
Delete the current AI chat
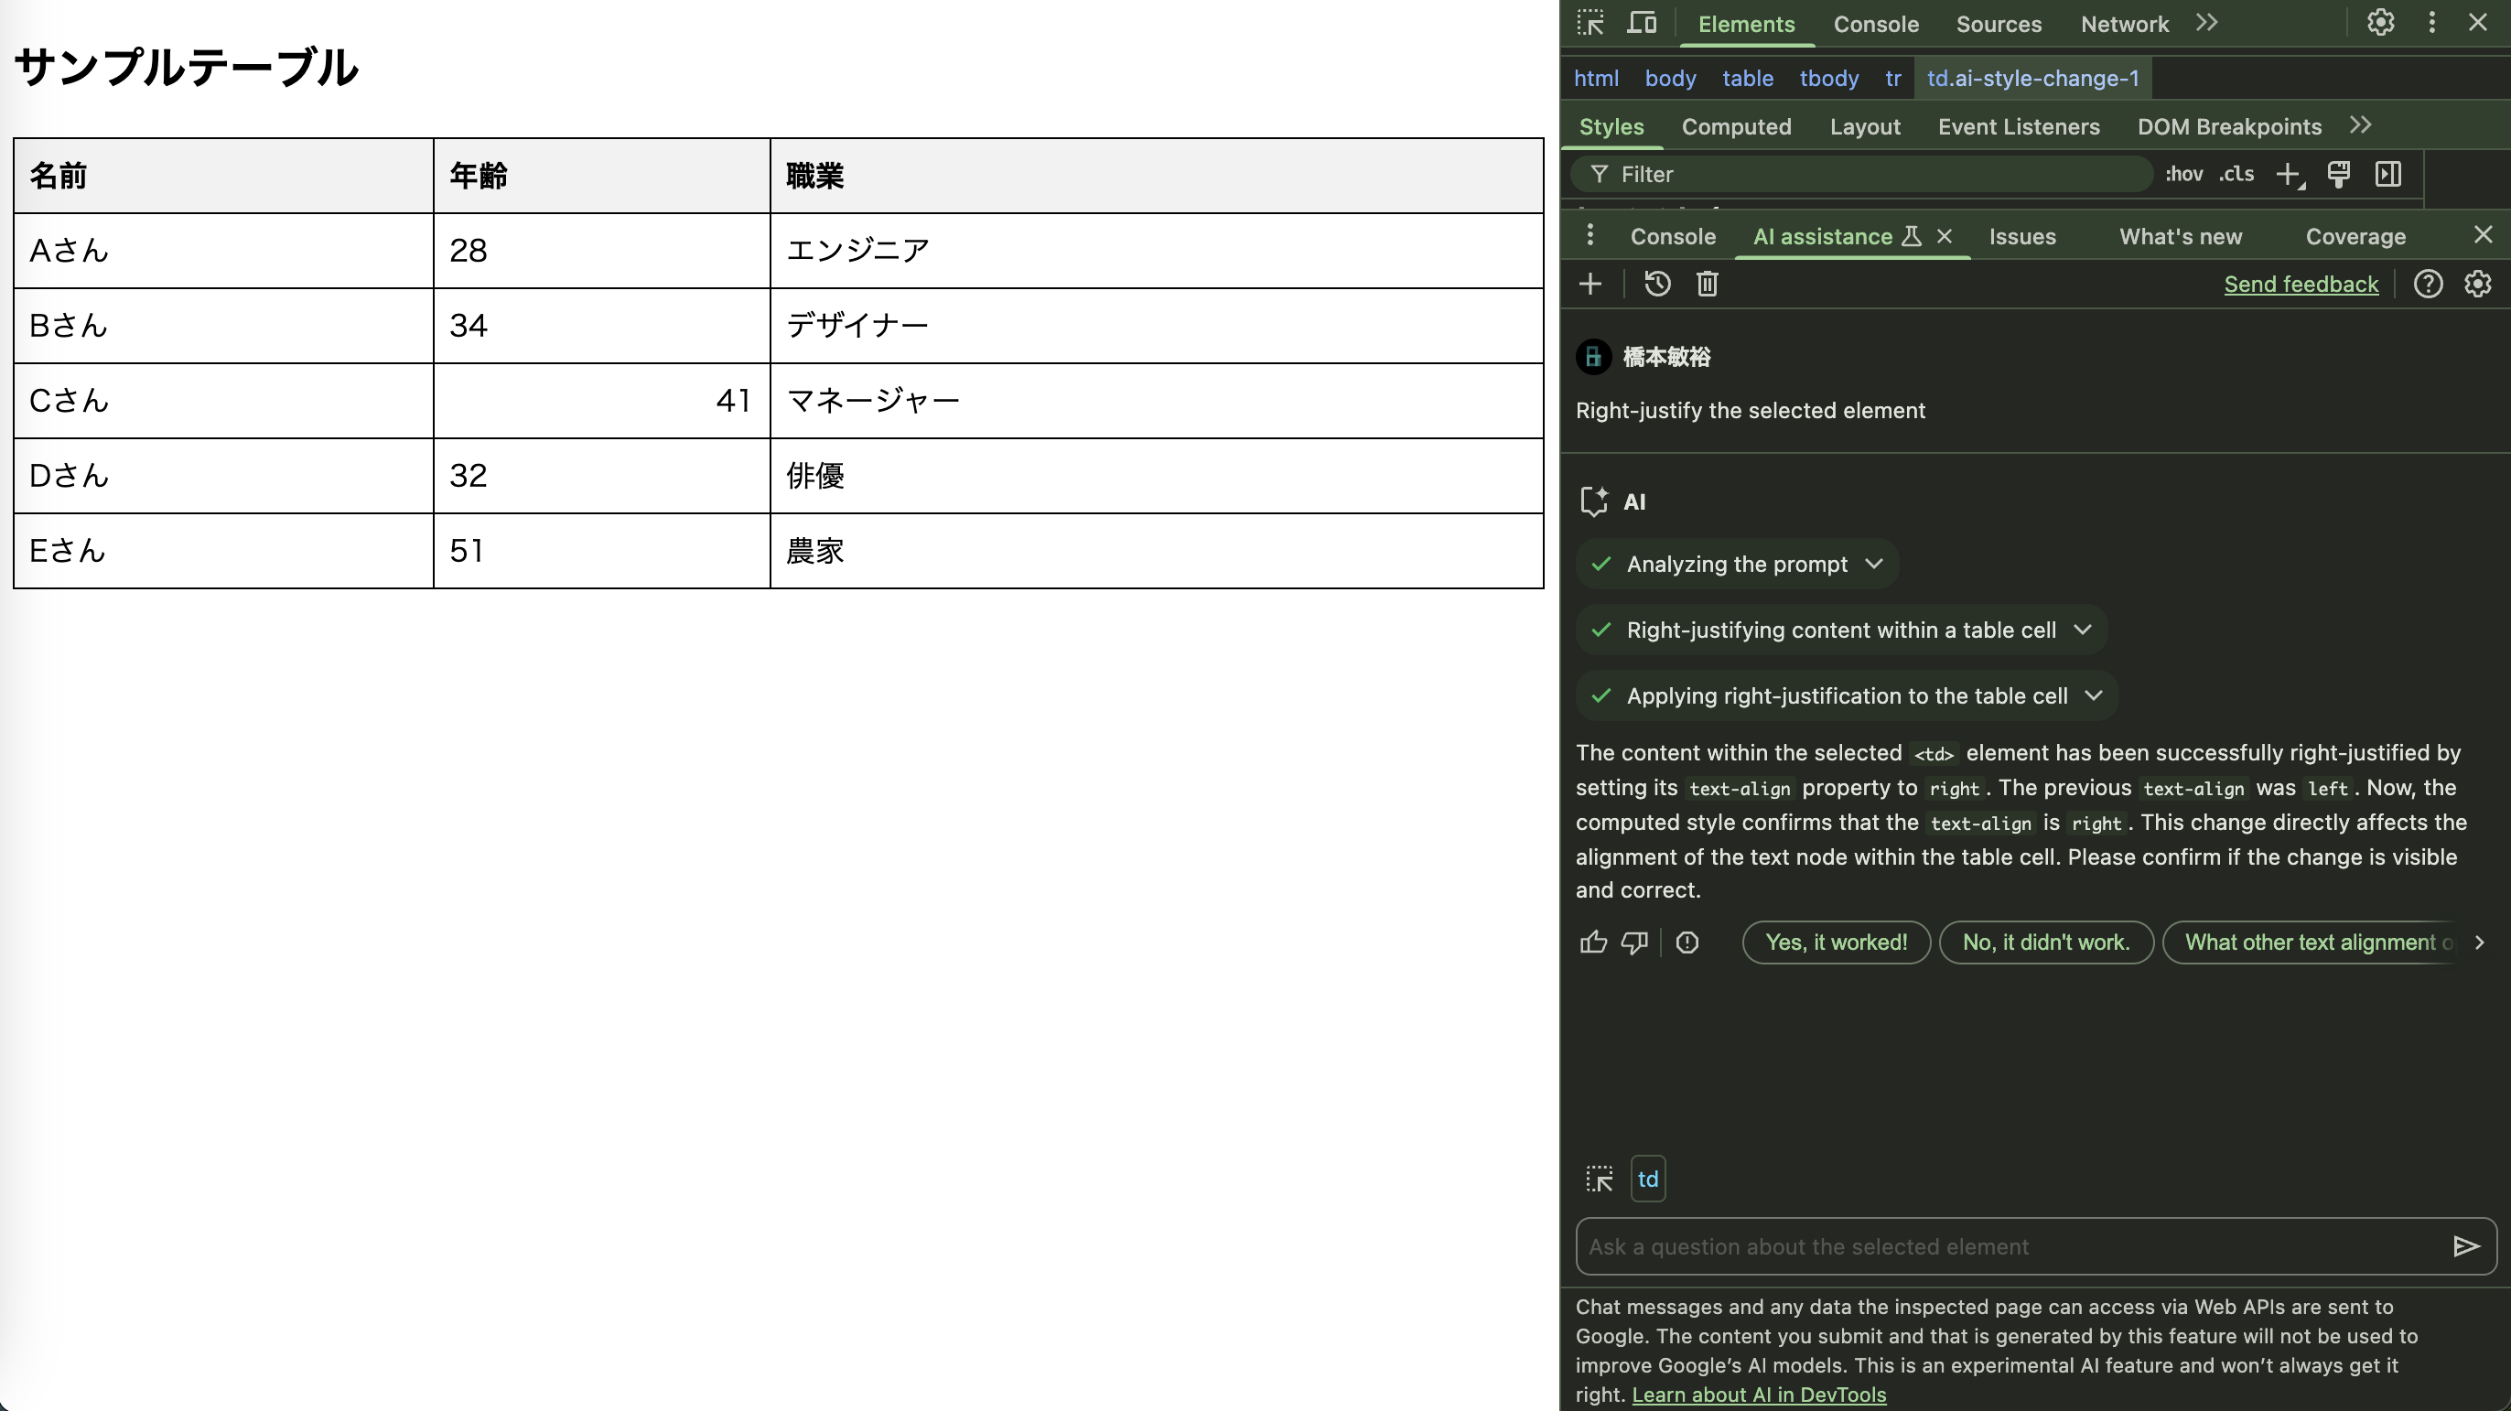coord(1707,284)
